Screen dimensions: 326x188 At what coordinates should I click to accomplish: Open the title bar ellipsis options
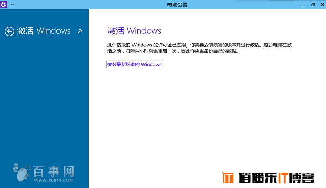(13, 5)
